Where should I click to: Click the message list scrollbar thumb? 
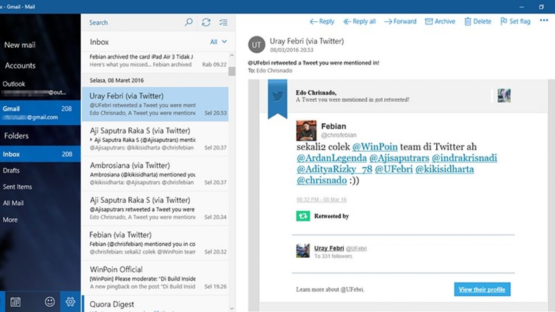[232, 71]
